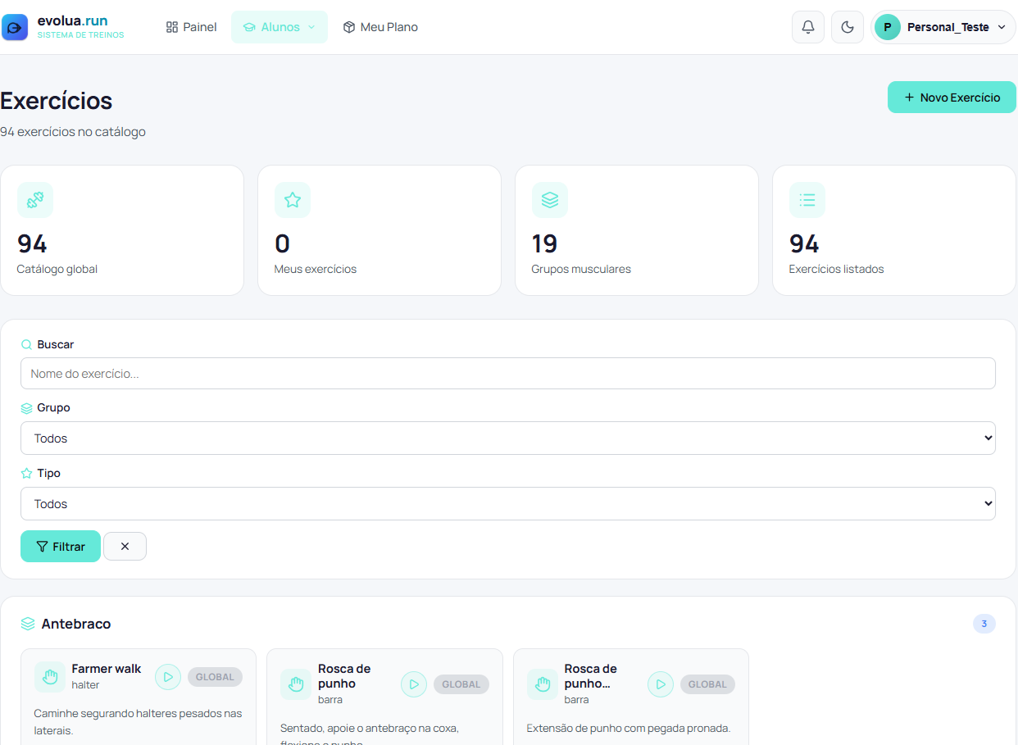Click the star icon in the Meus exercícios card
The width and height of the screenshot is (1018, 745).
[293, 200]
